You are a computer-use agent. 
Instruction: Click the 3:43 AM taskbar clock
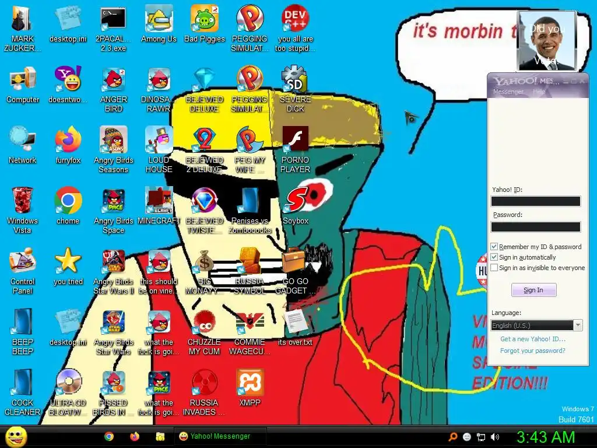point(546,437)
